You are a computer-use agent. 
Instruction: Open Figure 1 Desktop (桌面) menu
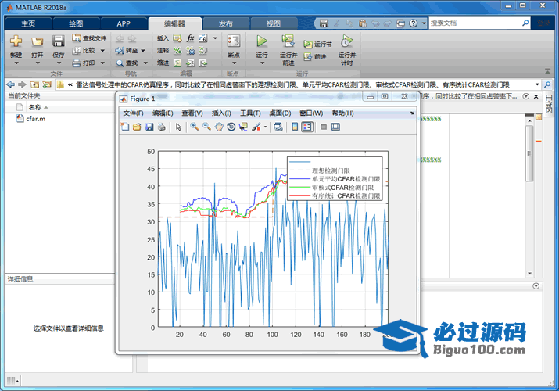(280, 113)
